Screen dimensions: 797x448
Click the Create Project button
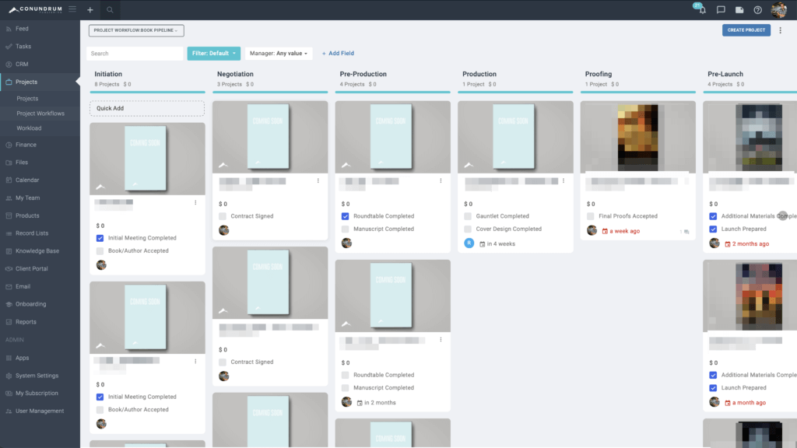746,30
